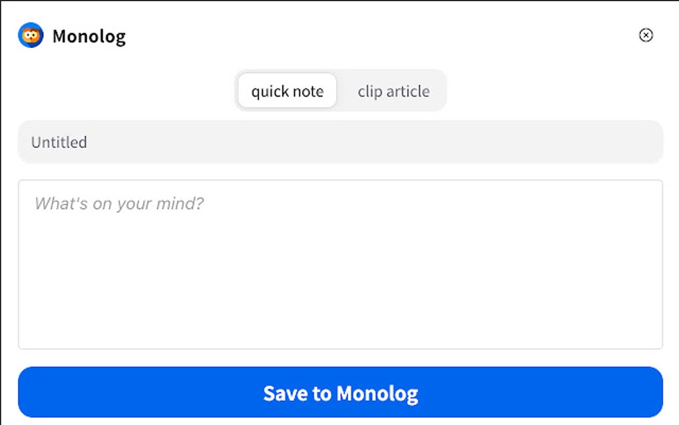Click the "What's on your mind?" text area
Screen dimensions: 679x425
(x=340, y=264)
